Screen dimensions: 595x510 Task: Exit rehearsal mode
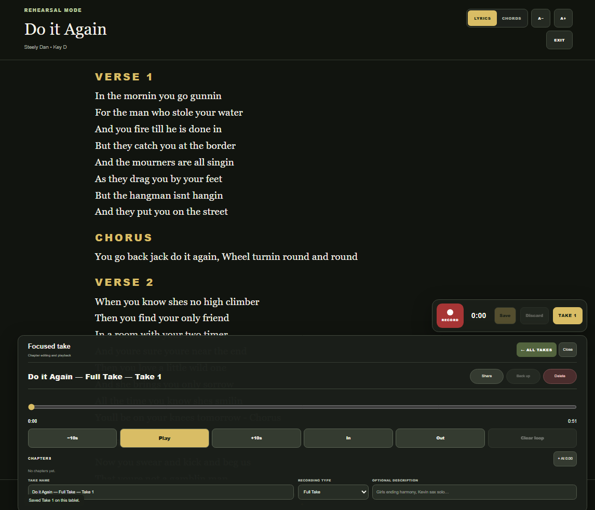(559, 40)
